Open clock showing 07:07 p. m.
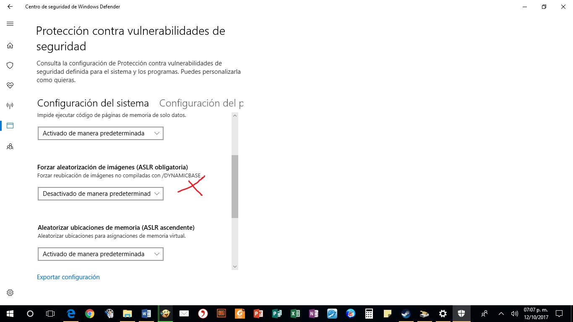This screenshot has height=322, width=573. tap(536, 314)
